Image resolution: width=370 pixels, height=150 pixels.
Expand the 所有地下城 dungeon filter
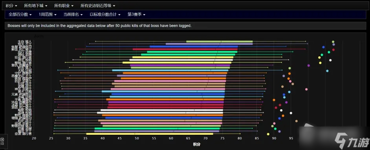click(x=35, y=5)
